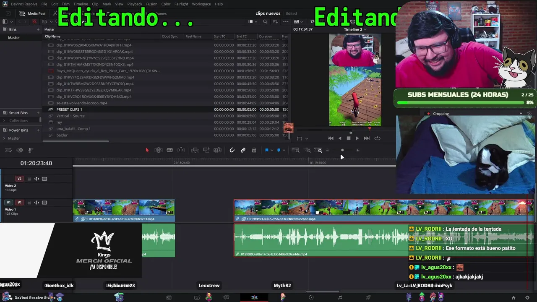
Task: Jump to last frame in viewer
Action: click(x=366, y=138)
